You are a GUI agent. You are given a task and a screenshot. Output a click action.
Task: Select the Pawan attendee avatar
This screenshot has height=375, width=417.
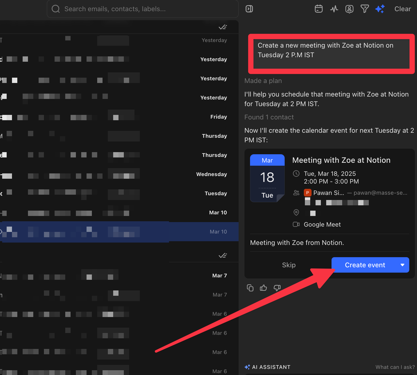point(308,193)
